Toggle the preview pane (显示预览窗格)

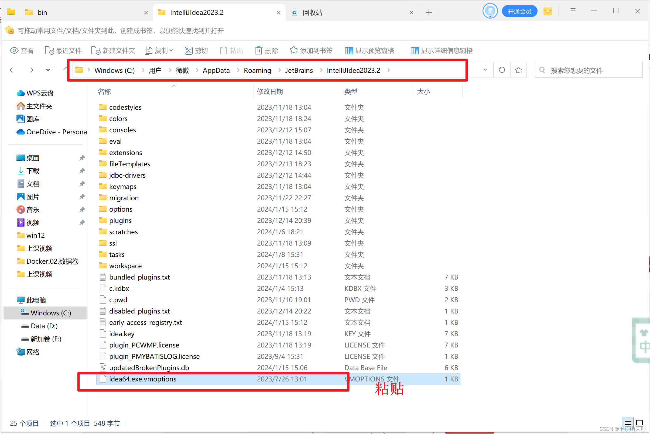click(369, 50)
